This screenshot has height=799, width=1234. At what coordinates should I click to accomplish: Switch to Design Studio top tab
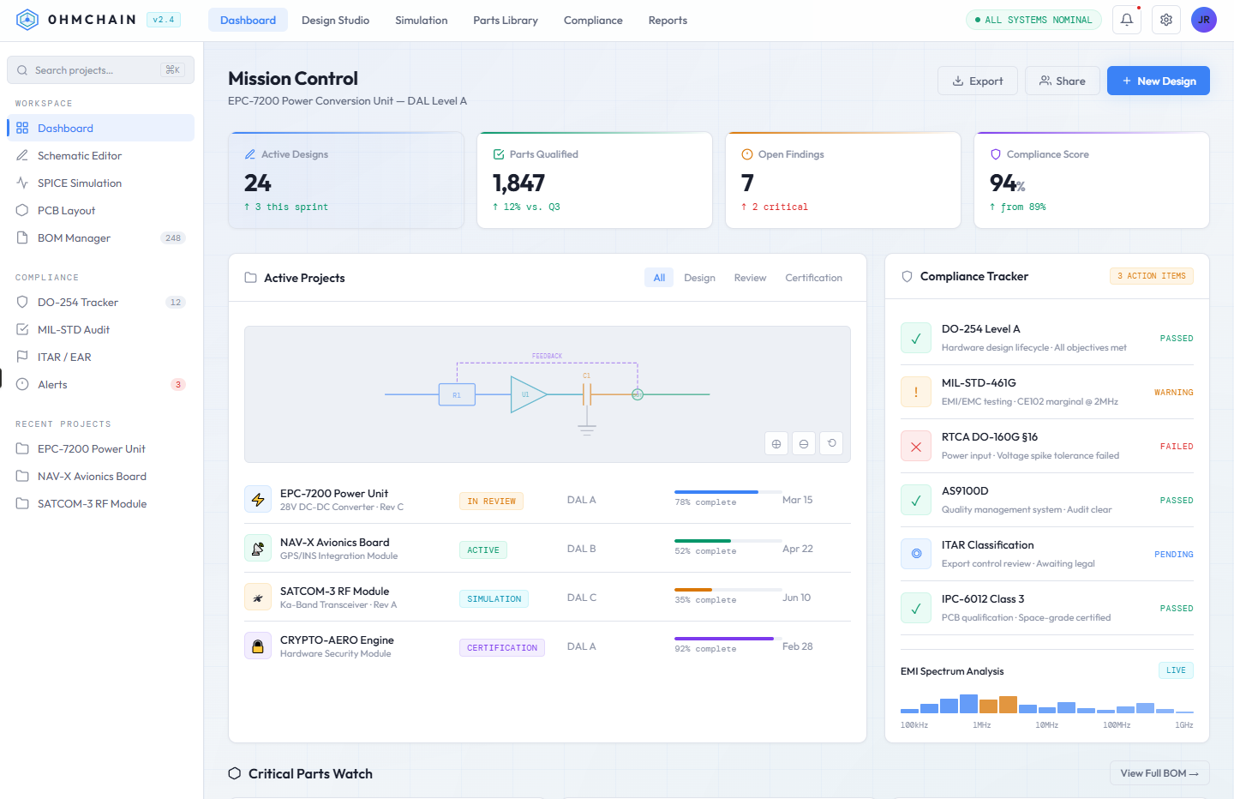coord(335,20)
